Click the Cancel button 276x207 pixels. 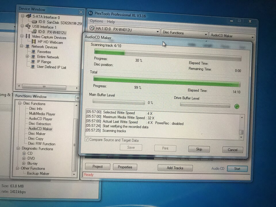point(233,150)
